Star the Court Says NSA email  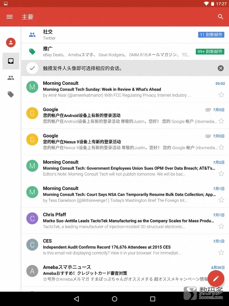point(221,200)
